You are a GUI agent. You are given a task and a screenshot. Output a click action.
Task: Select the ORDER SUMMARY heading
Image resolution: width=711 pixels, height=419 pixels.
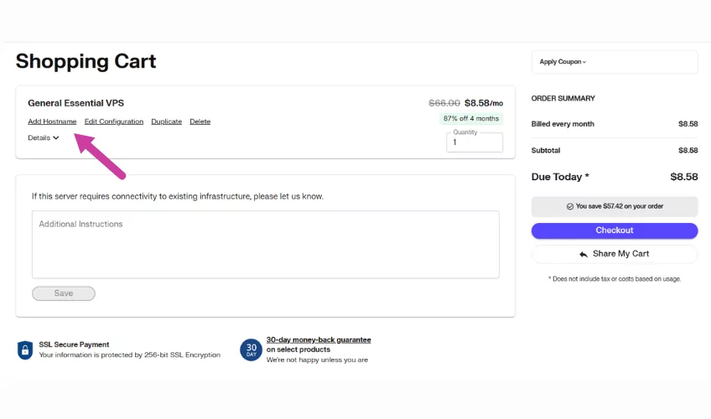pyautogui.click(x=563, y=98)
